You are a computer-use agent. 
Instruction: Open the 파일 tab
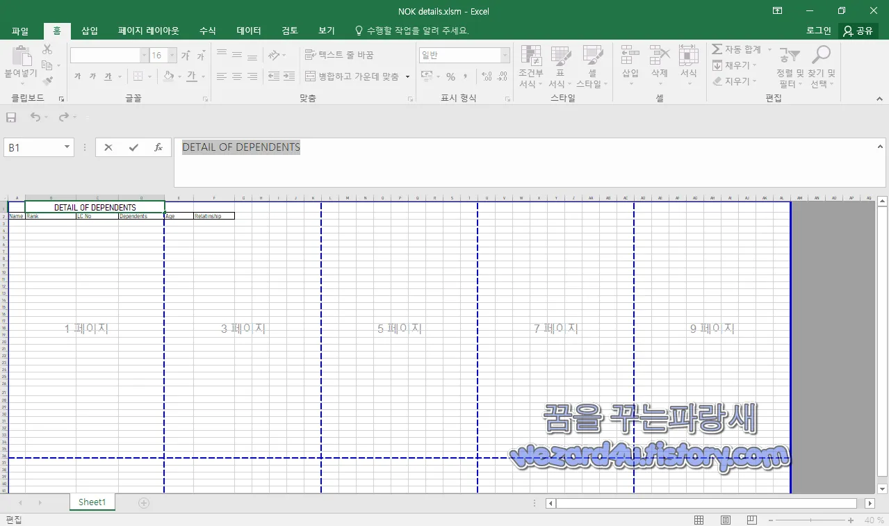click(x=20, y=31)
